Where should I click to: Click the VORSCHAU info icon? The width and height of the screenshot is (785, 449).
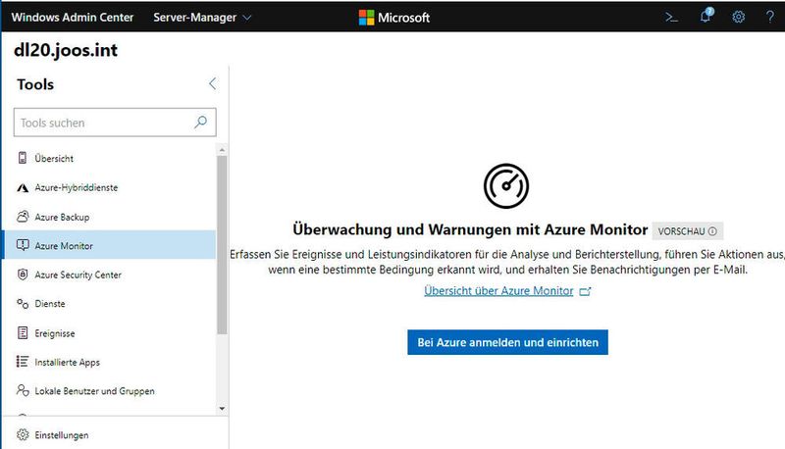click(713, 231)
